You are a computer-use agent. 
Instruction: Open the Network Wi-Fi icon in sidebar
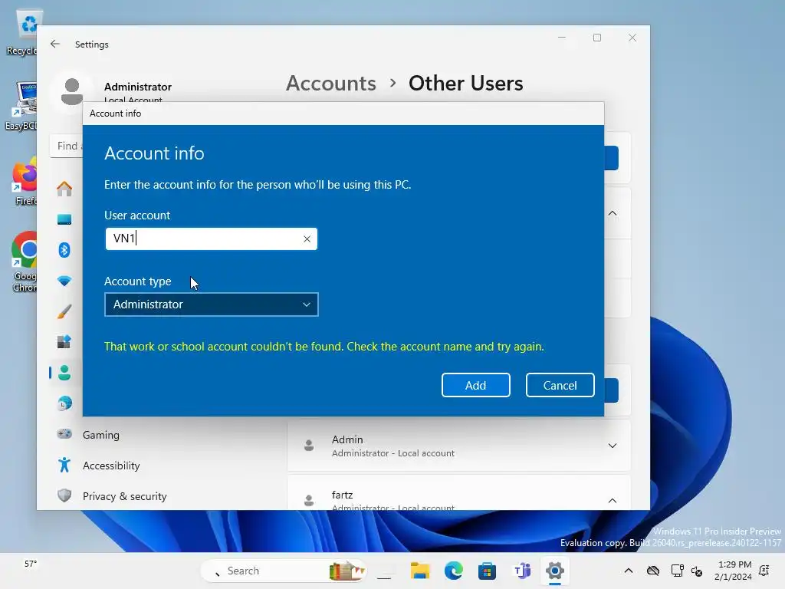coord(64,281)
